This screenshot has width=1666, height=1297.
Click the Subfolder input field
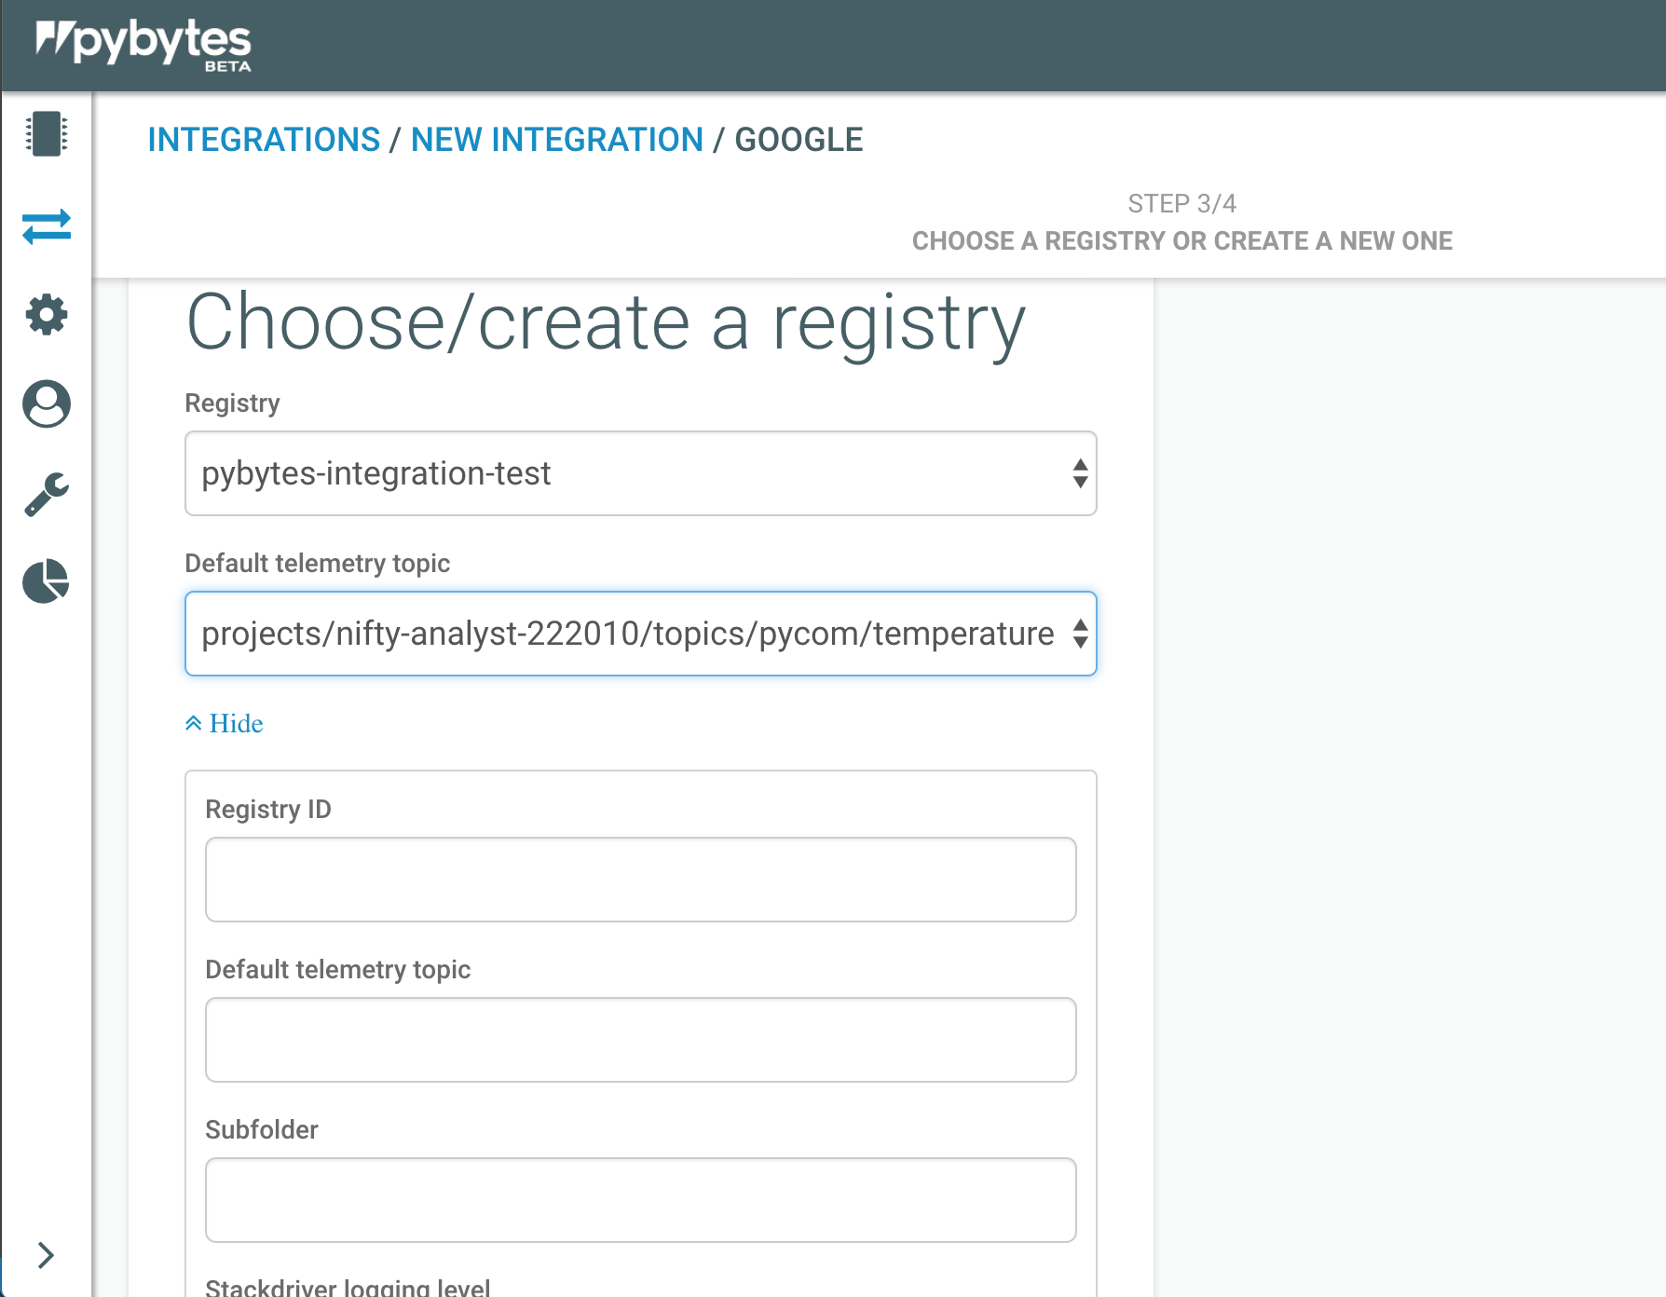pos(640,1200)
